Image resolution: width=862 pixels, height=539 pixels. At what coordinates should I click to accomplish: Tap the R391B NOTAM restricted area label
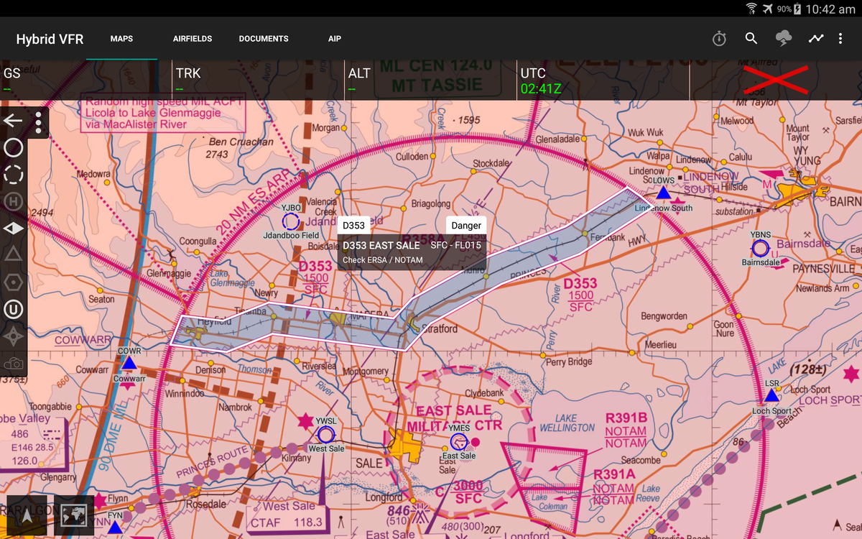pyautogui.click(x=625, y=430)
